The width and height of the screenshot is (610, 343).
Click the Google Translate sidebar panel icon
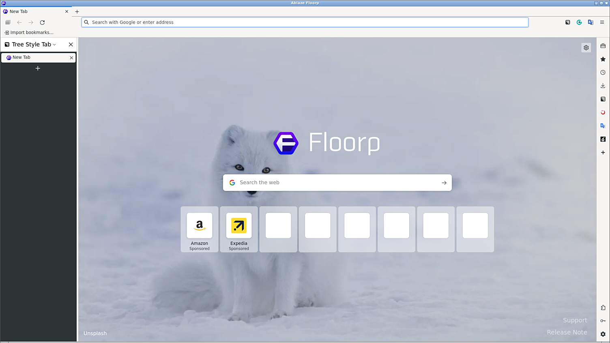pos(603,126)
